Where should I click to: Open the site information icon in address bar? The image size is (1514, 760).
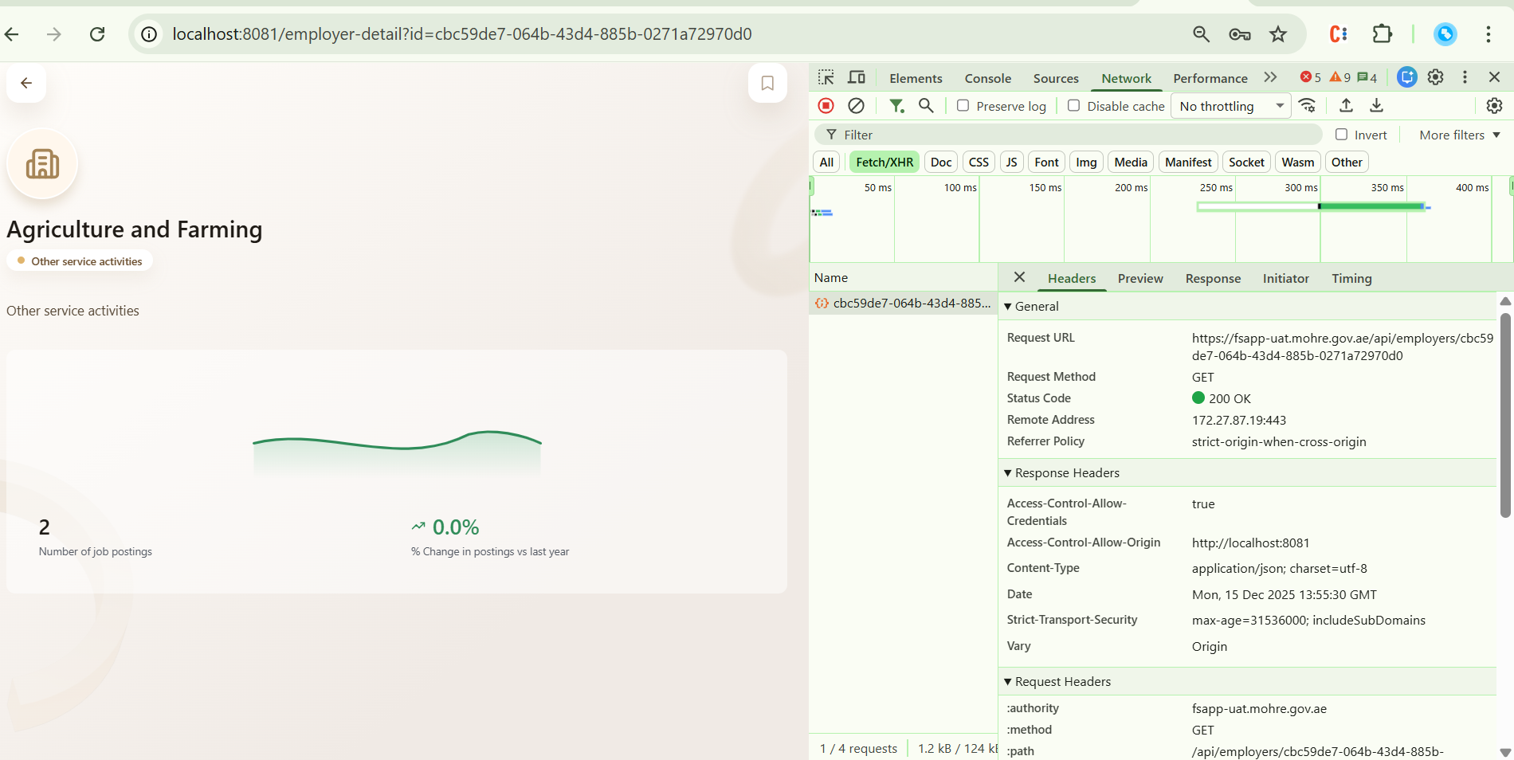(x=149, y=34)
